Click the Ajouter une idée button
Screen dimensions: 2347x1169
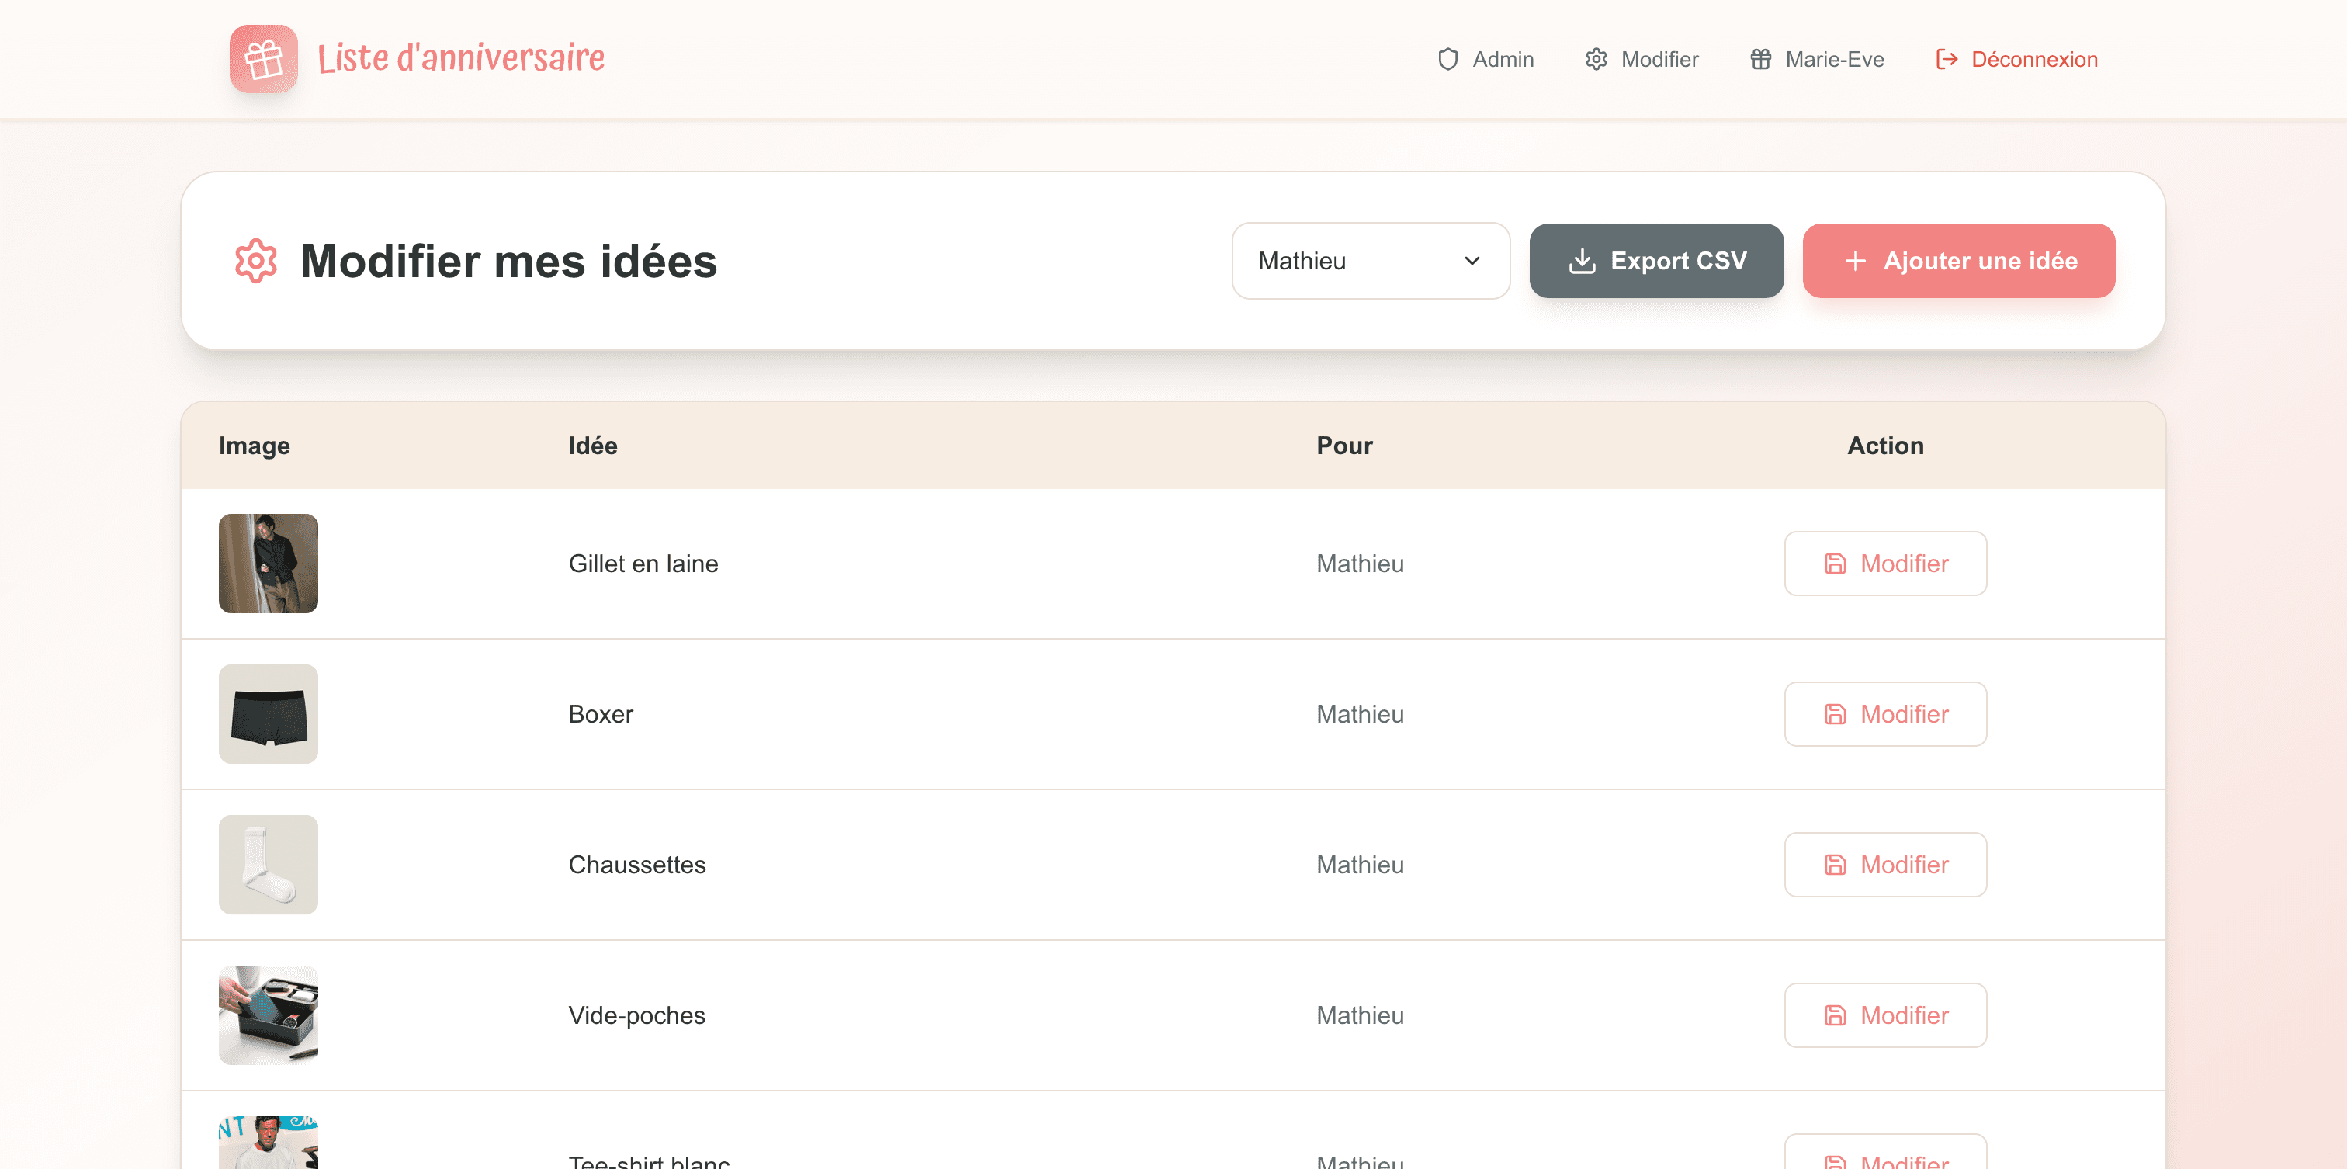click(x=1959, y=261)
